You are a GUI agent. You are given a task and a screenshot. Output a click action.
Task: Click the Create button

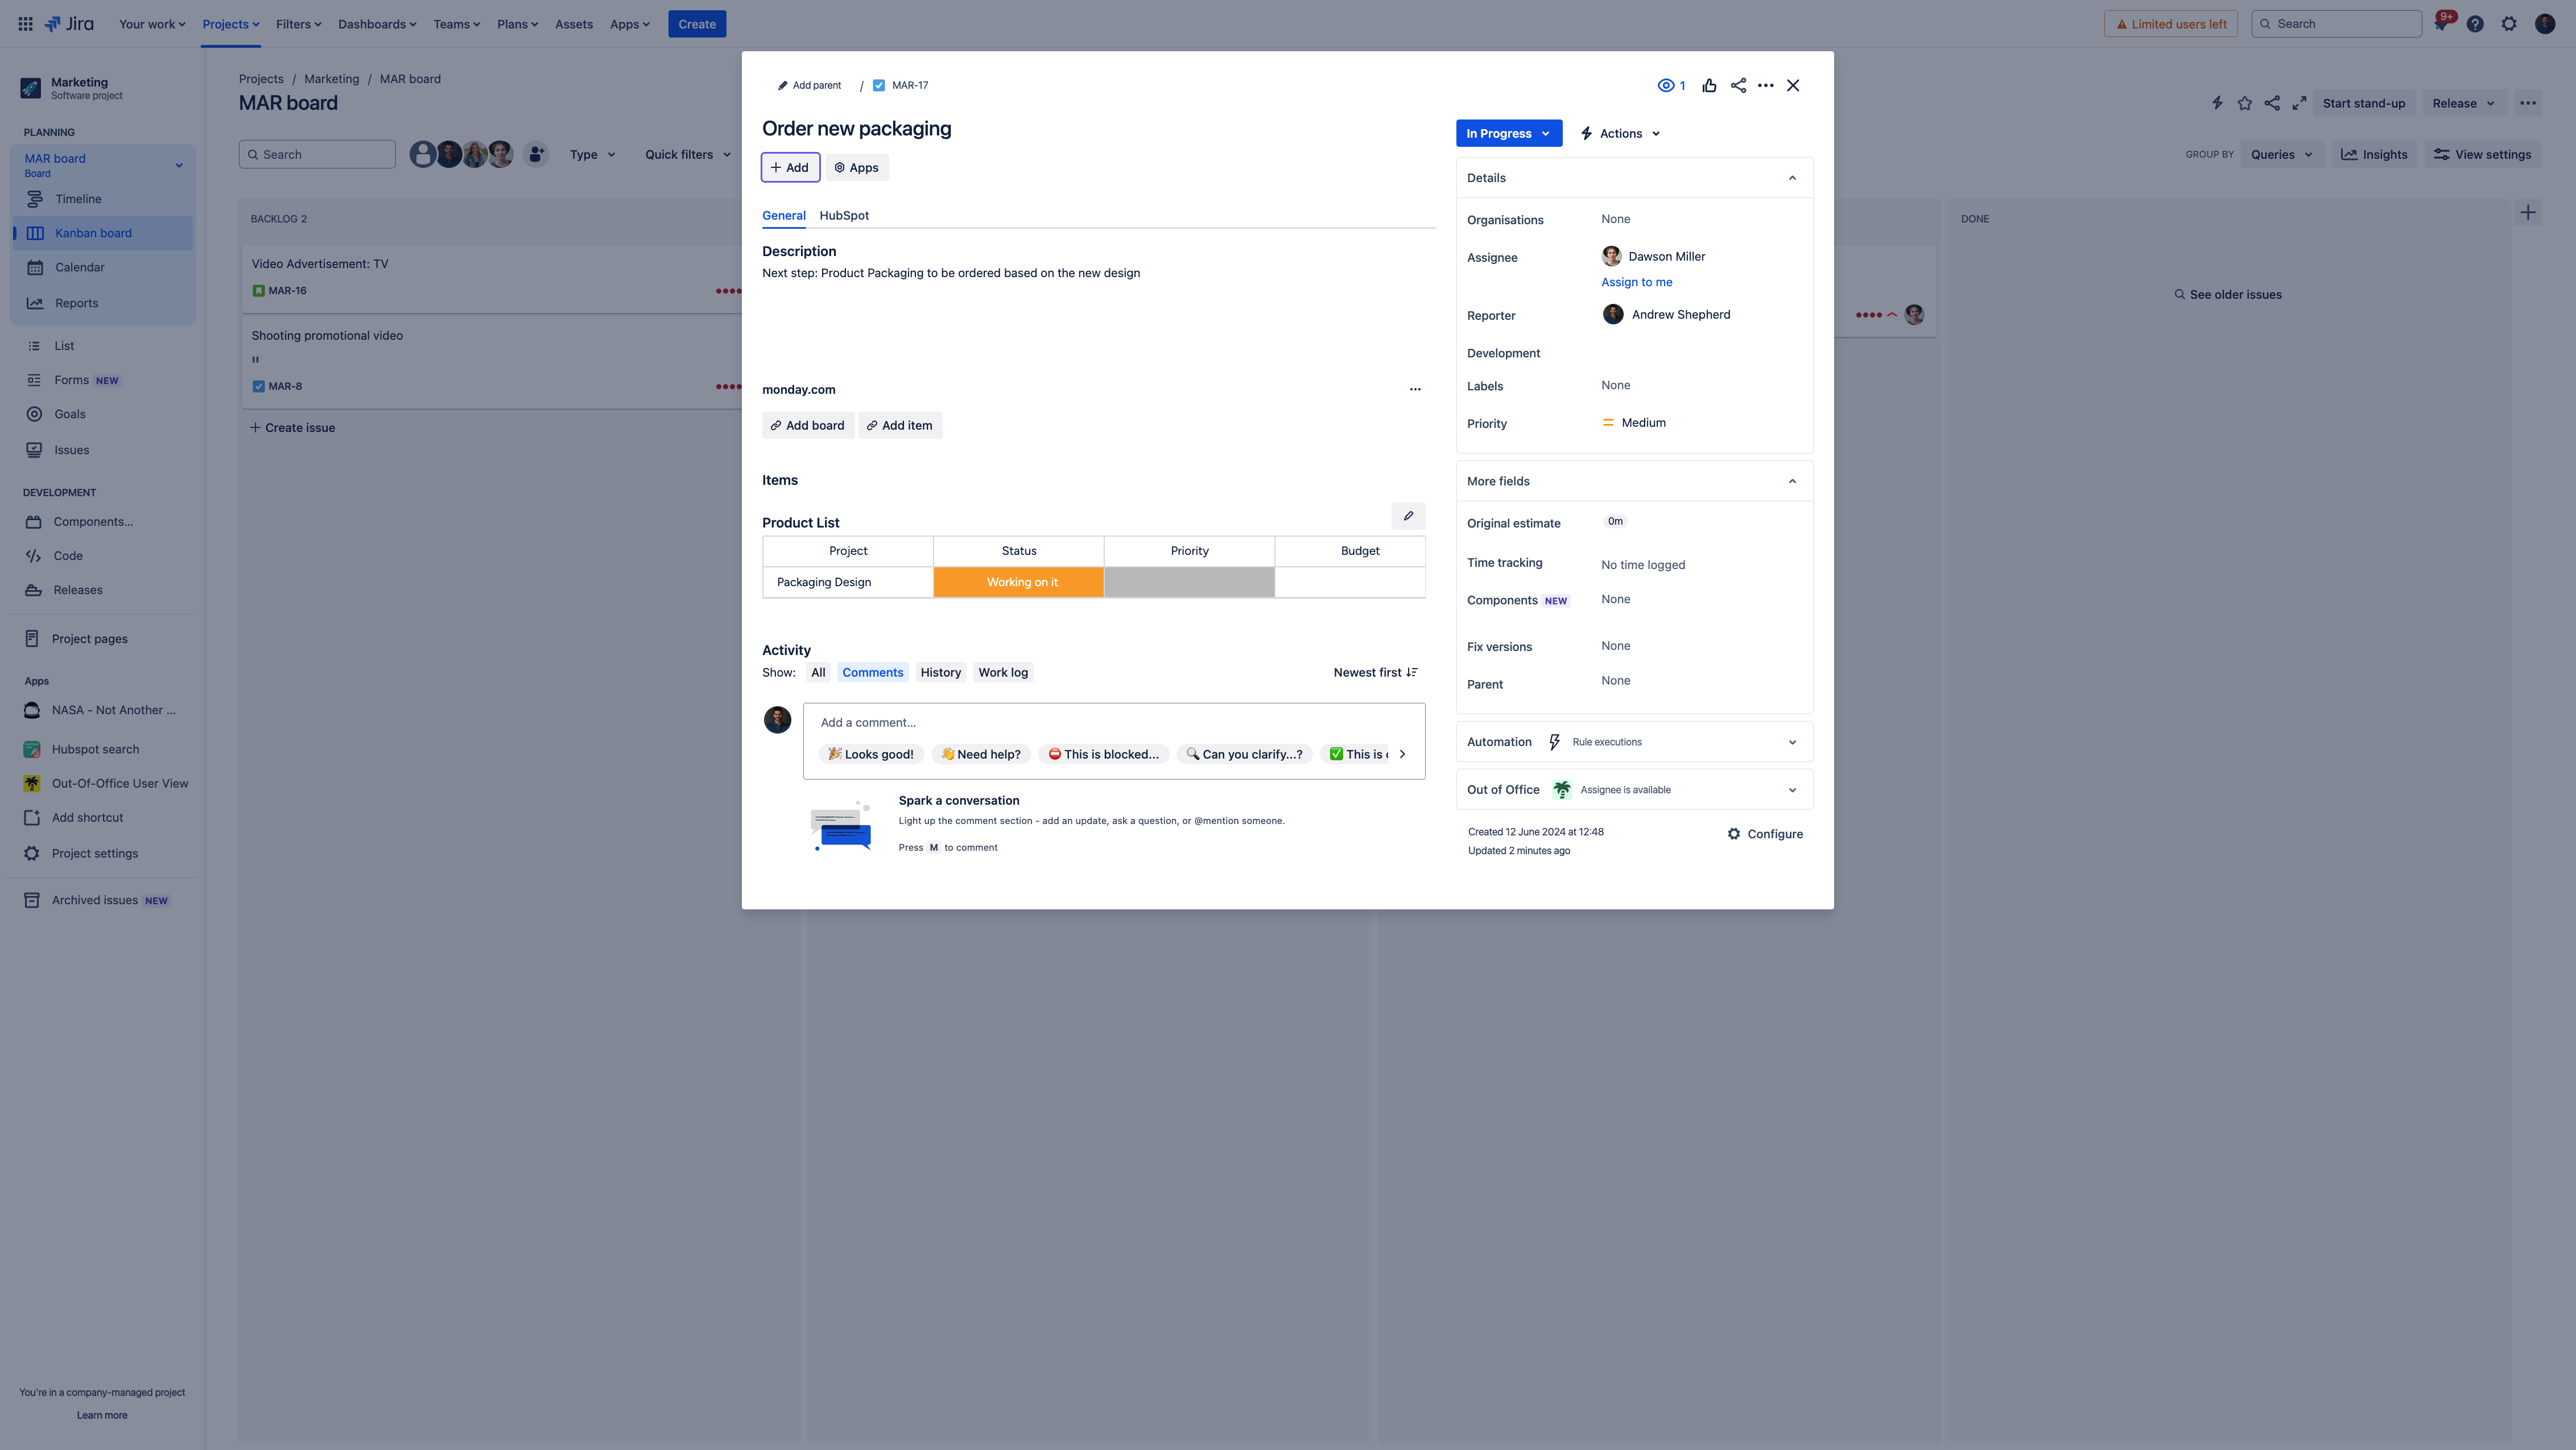click(x=697, y=24)
